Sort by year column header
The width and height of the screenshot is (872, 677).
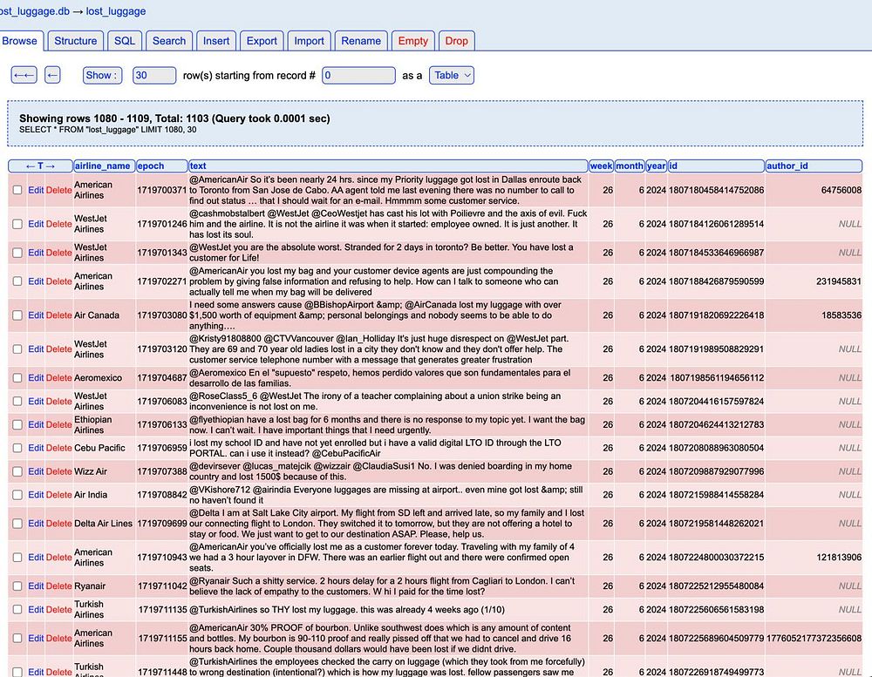(657, 166)
